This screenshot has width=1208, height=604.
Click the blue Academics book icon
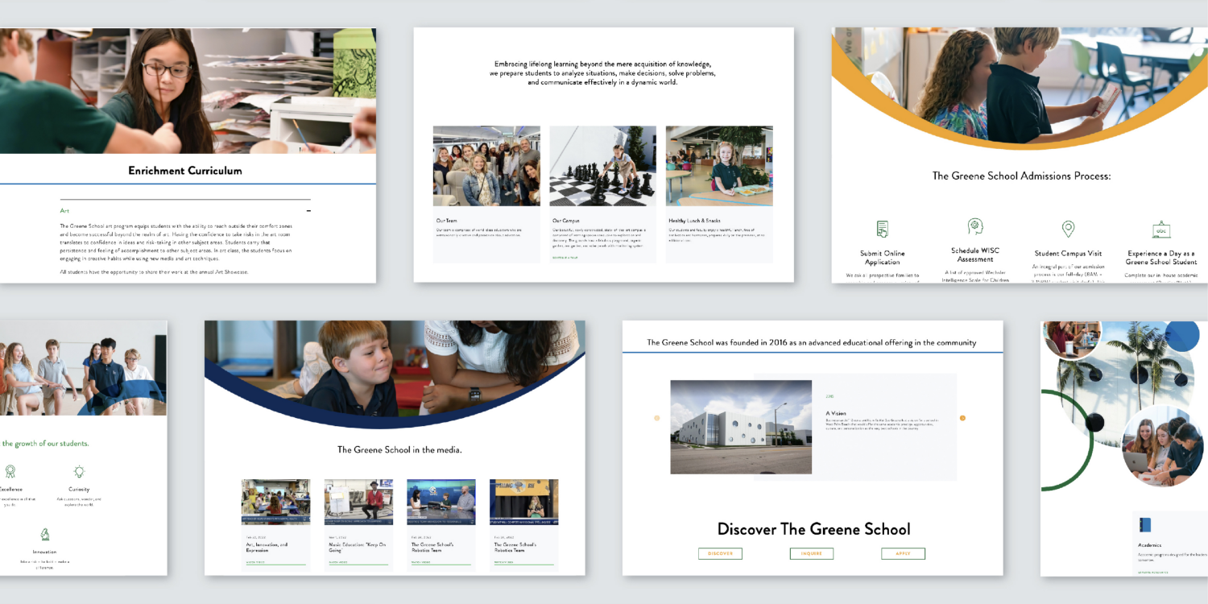1144,525
